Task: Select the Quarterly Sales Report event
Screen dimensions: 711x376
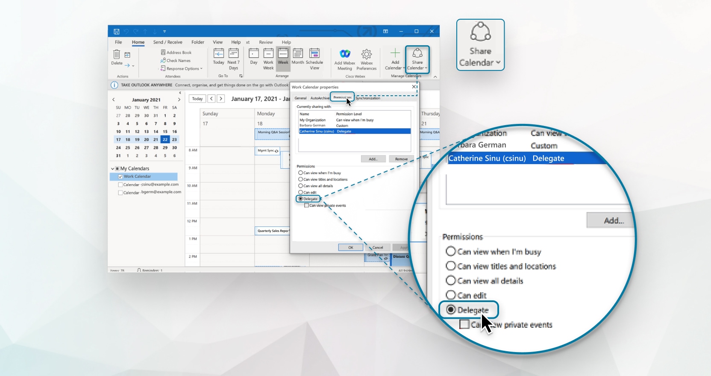Action: tap(273, 231)
